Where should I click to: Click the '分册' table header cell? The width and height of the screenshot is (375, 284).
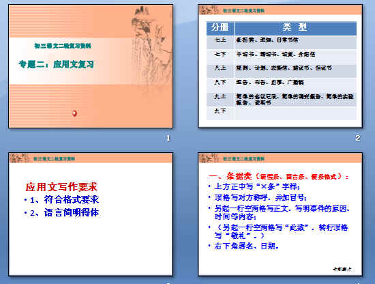click(x=220, y=27)
